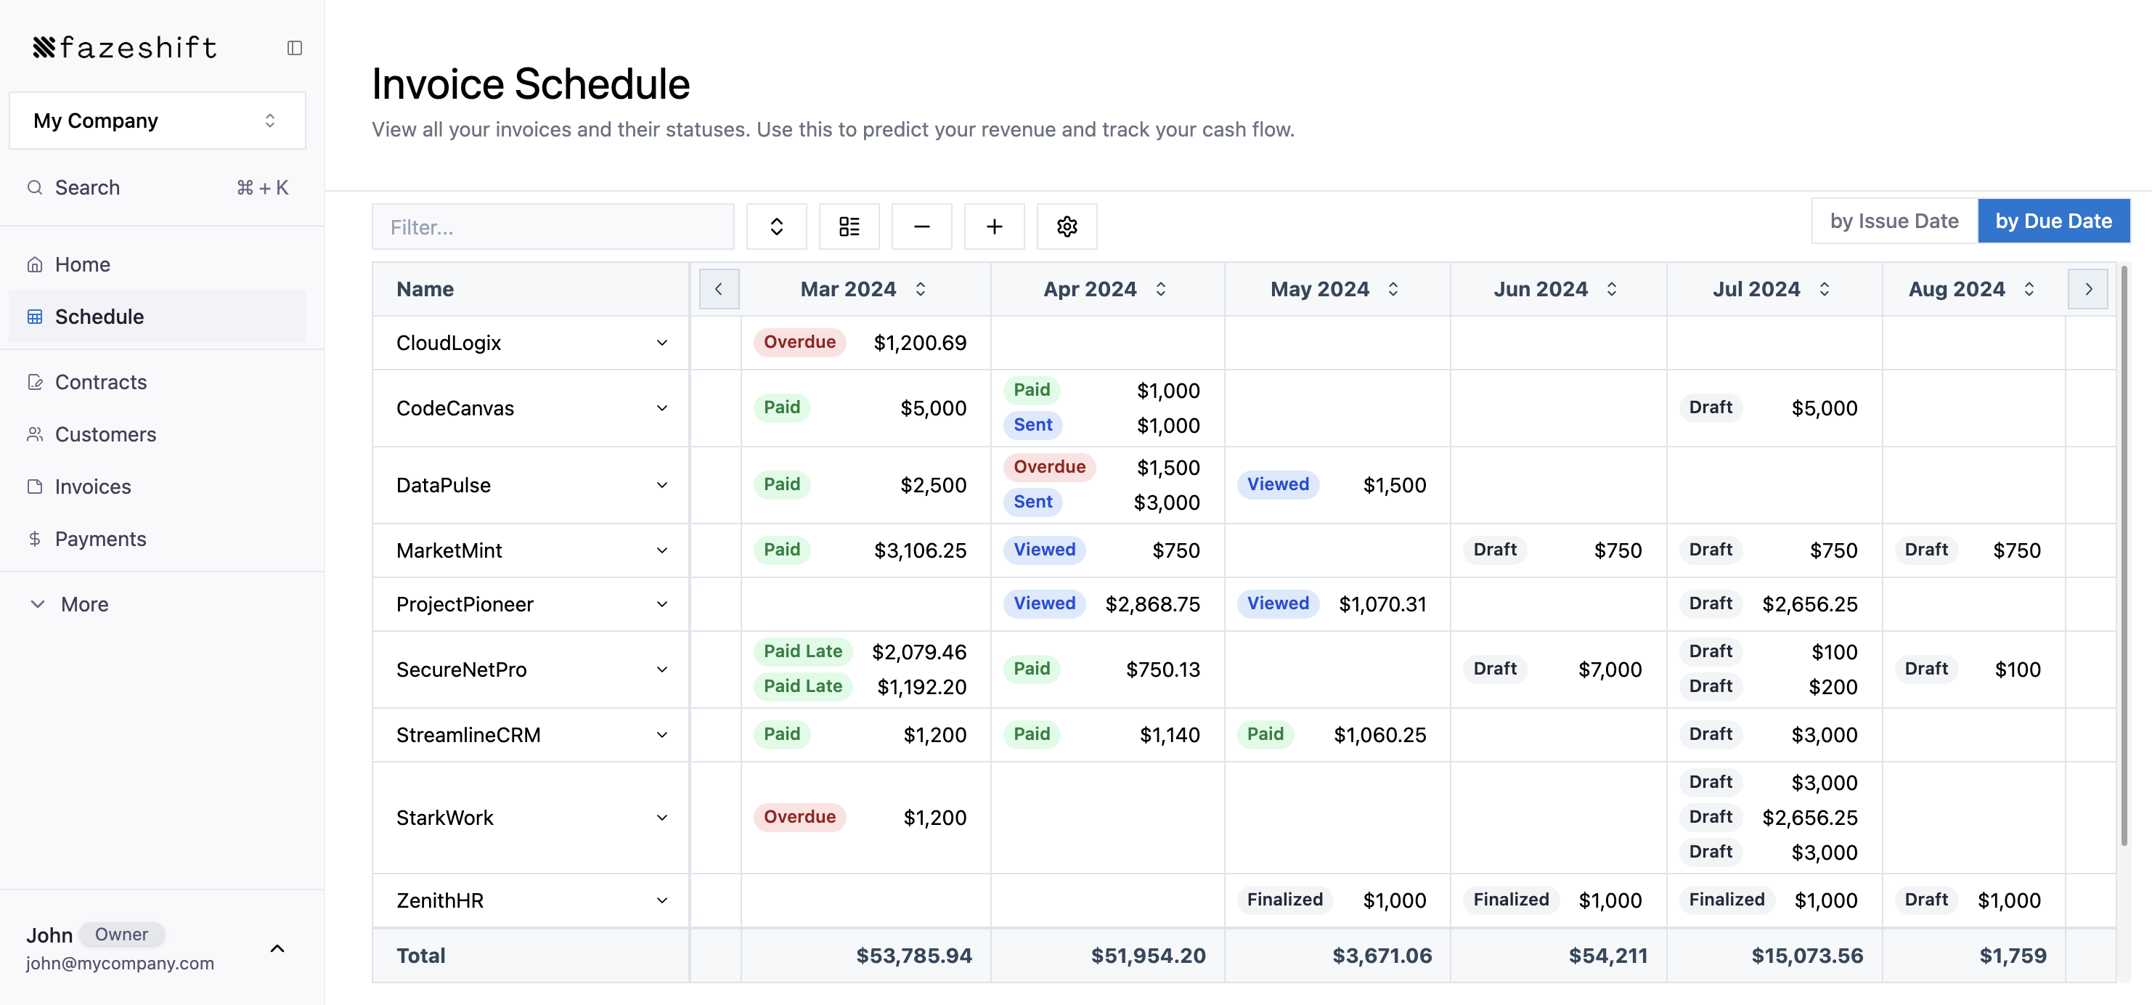Viewport: 2152px width, 1005px height.
Task: Click the up-down sort toolbar icon
Action: pos(776,227)
